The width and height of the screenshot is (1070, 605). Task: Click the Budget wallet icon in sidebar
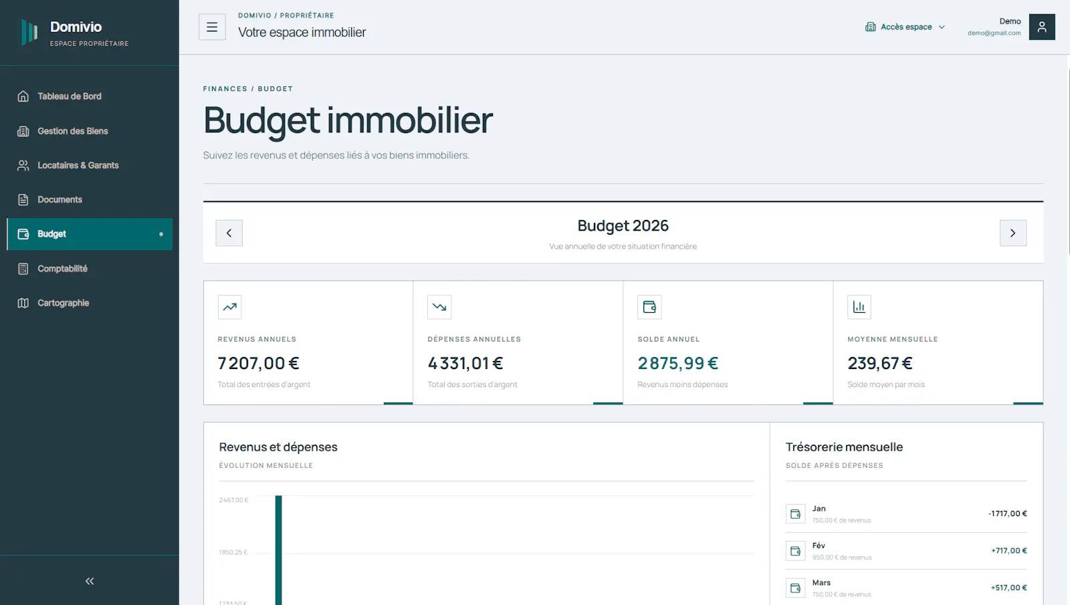coord(23,234)
